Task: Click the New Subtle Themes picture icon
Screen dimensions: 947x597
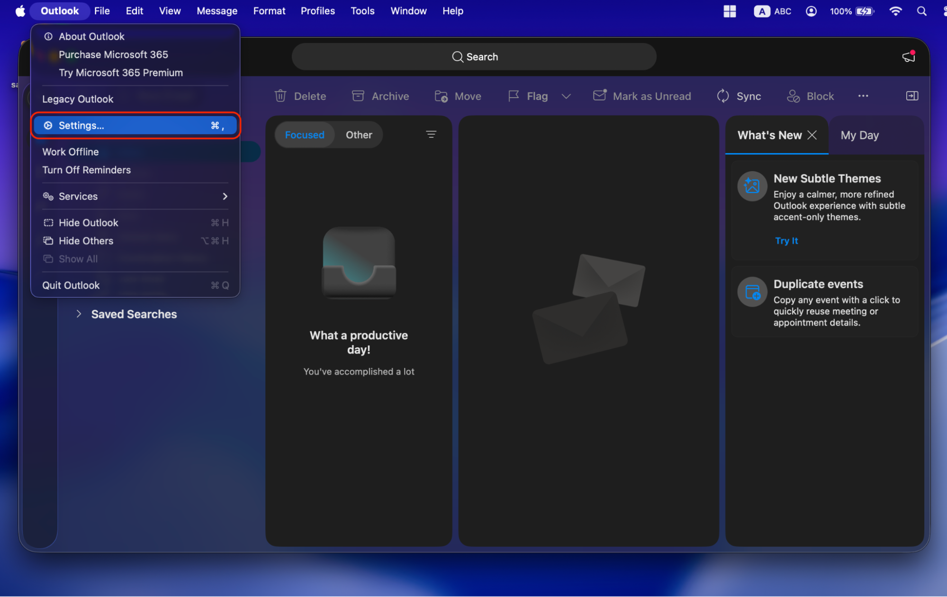Action: pos(752,186)
